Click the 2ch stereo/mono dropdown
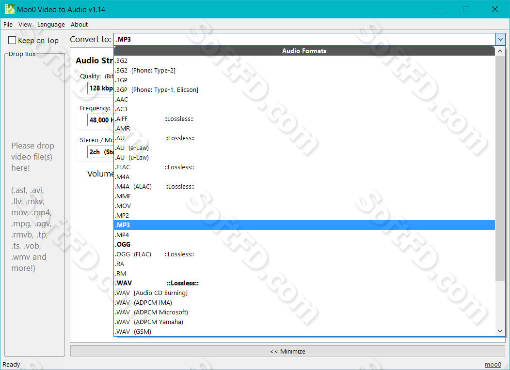Screen dimensions: 510x370 pyautogui.click(x=100, y=152)
